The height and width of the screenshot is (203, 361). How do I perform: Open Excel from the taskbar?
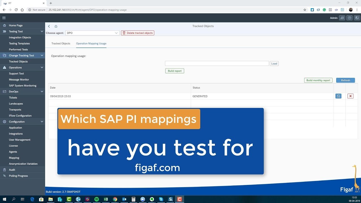(106, 199)
